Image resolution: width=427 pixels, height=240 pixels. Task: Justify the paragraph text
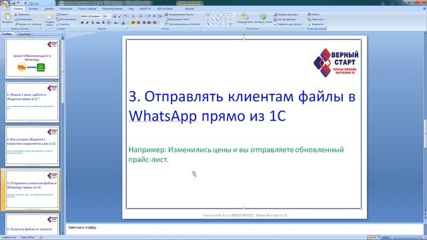pyautogui.click(x=149, y=23)
